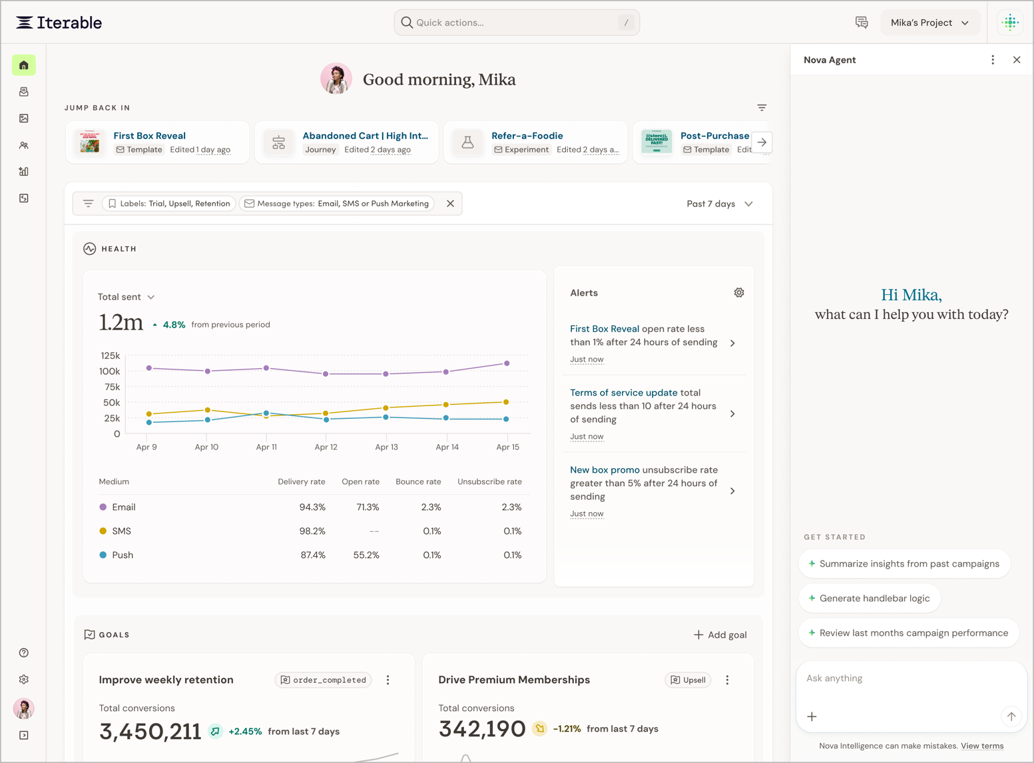Viewport: 1034px width, 763px height.
Task: Click the purple Email data point for Apr 15
Action: coord(507,364)
